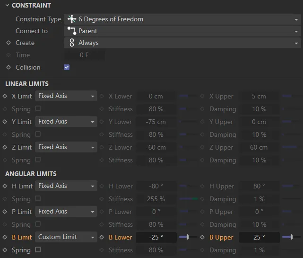Toggle keyframe diamond beside P Limit
The height and width of the screenshot is (258, 303).
coord(5,212)
